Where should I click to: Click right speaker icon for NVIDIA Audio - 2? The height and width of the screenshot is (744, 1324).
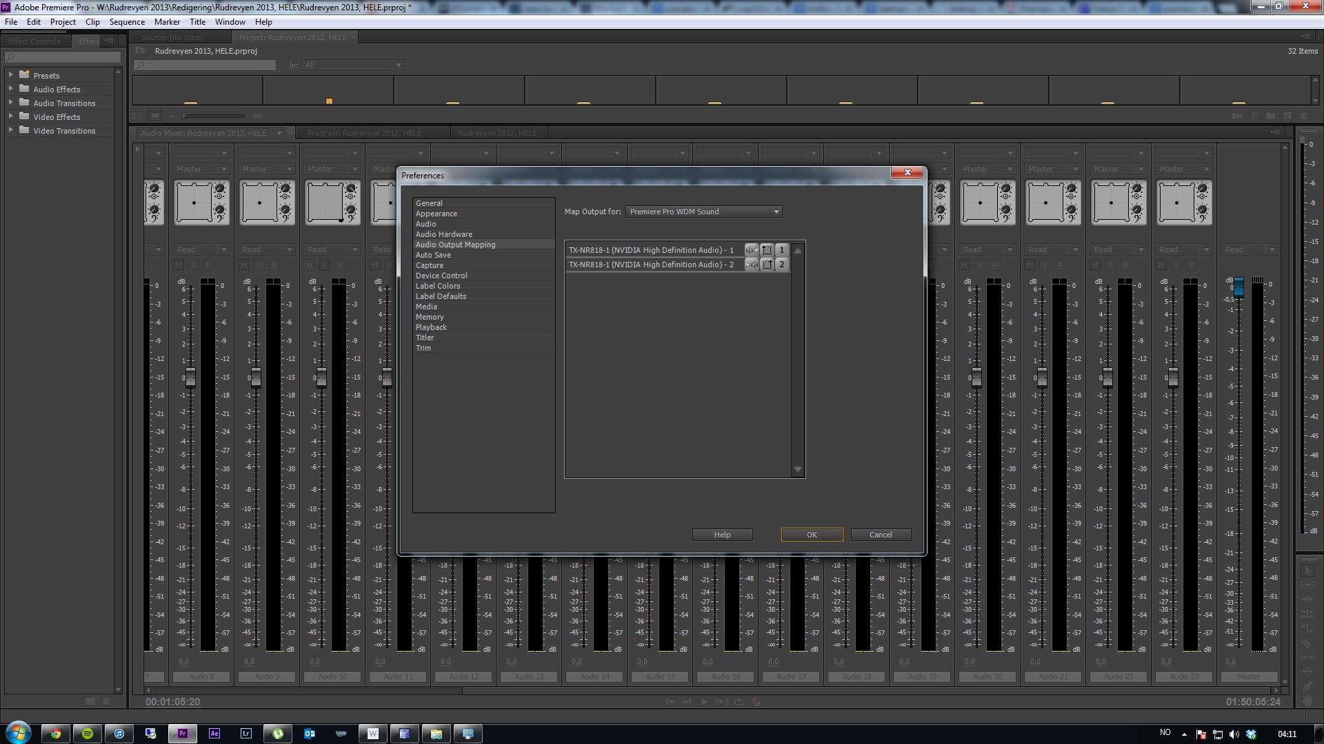751,265
